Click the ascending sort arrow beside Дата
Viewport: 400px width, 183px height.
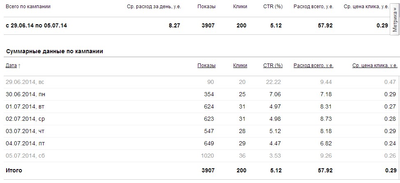tap(20, 66)
